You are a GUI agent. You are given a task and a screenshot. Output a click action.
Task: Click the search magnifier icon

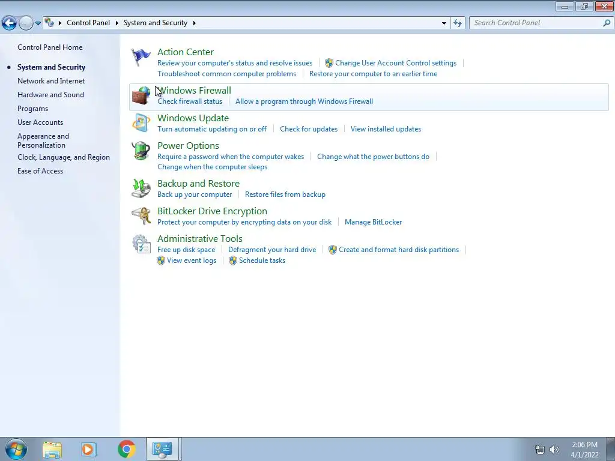[x=607, y=23]
